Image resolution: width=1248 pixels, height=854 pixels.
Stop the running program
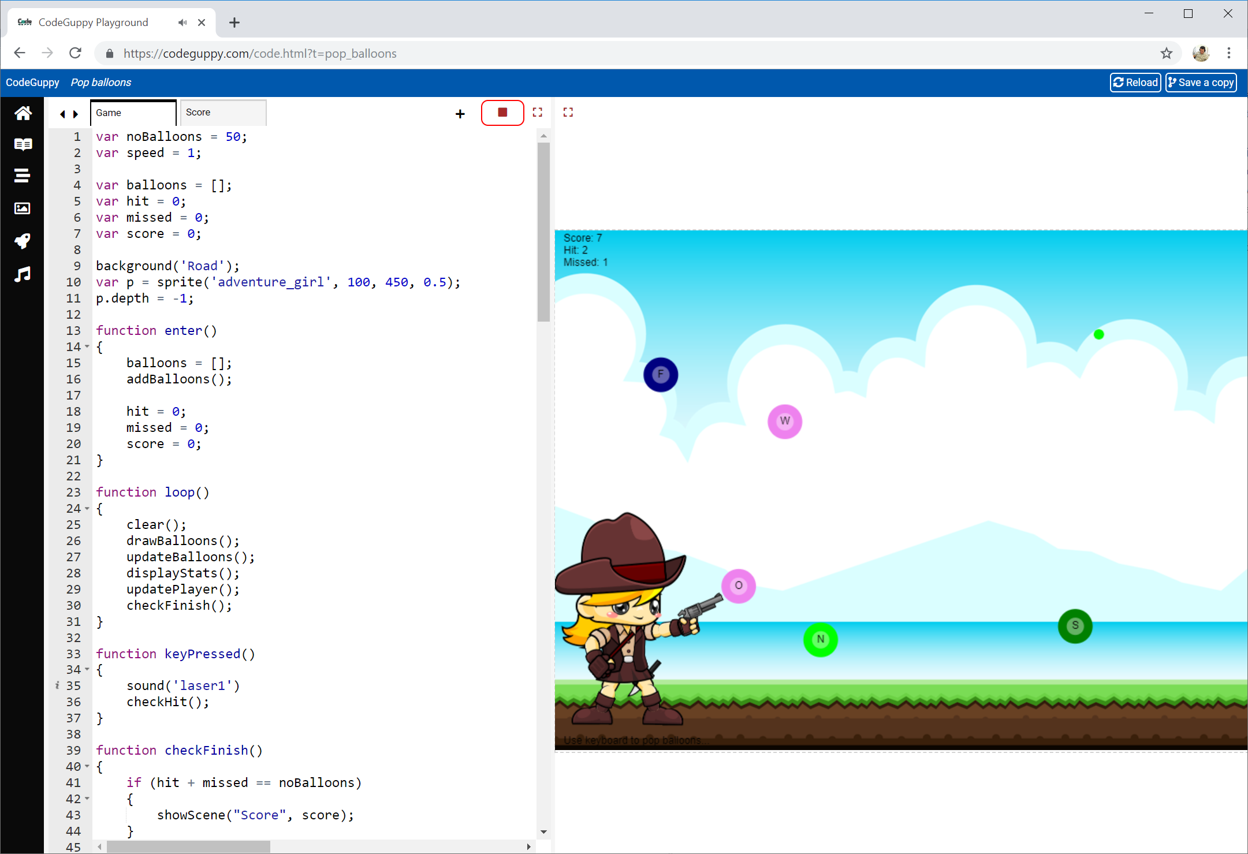coord(502,113)
